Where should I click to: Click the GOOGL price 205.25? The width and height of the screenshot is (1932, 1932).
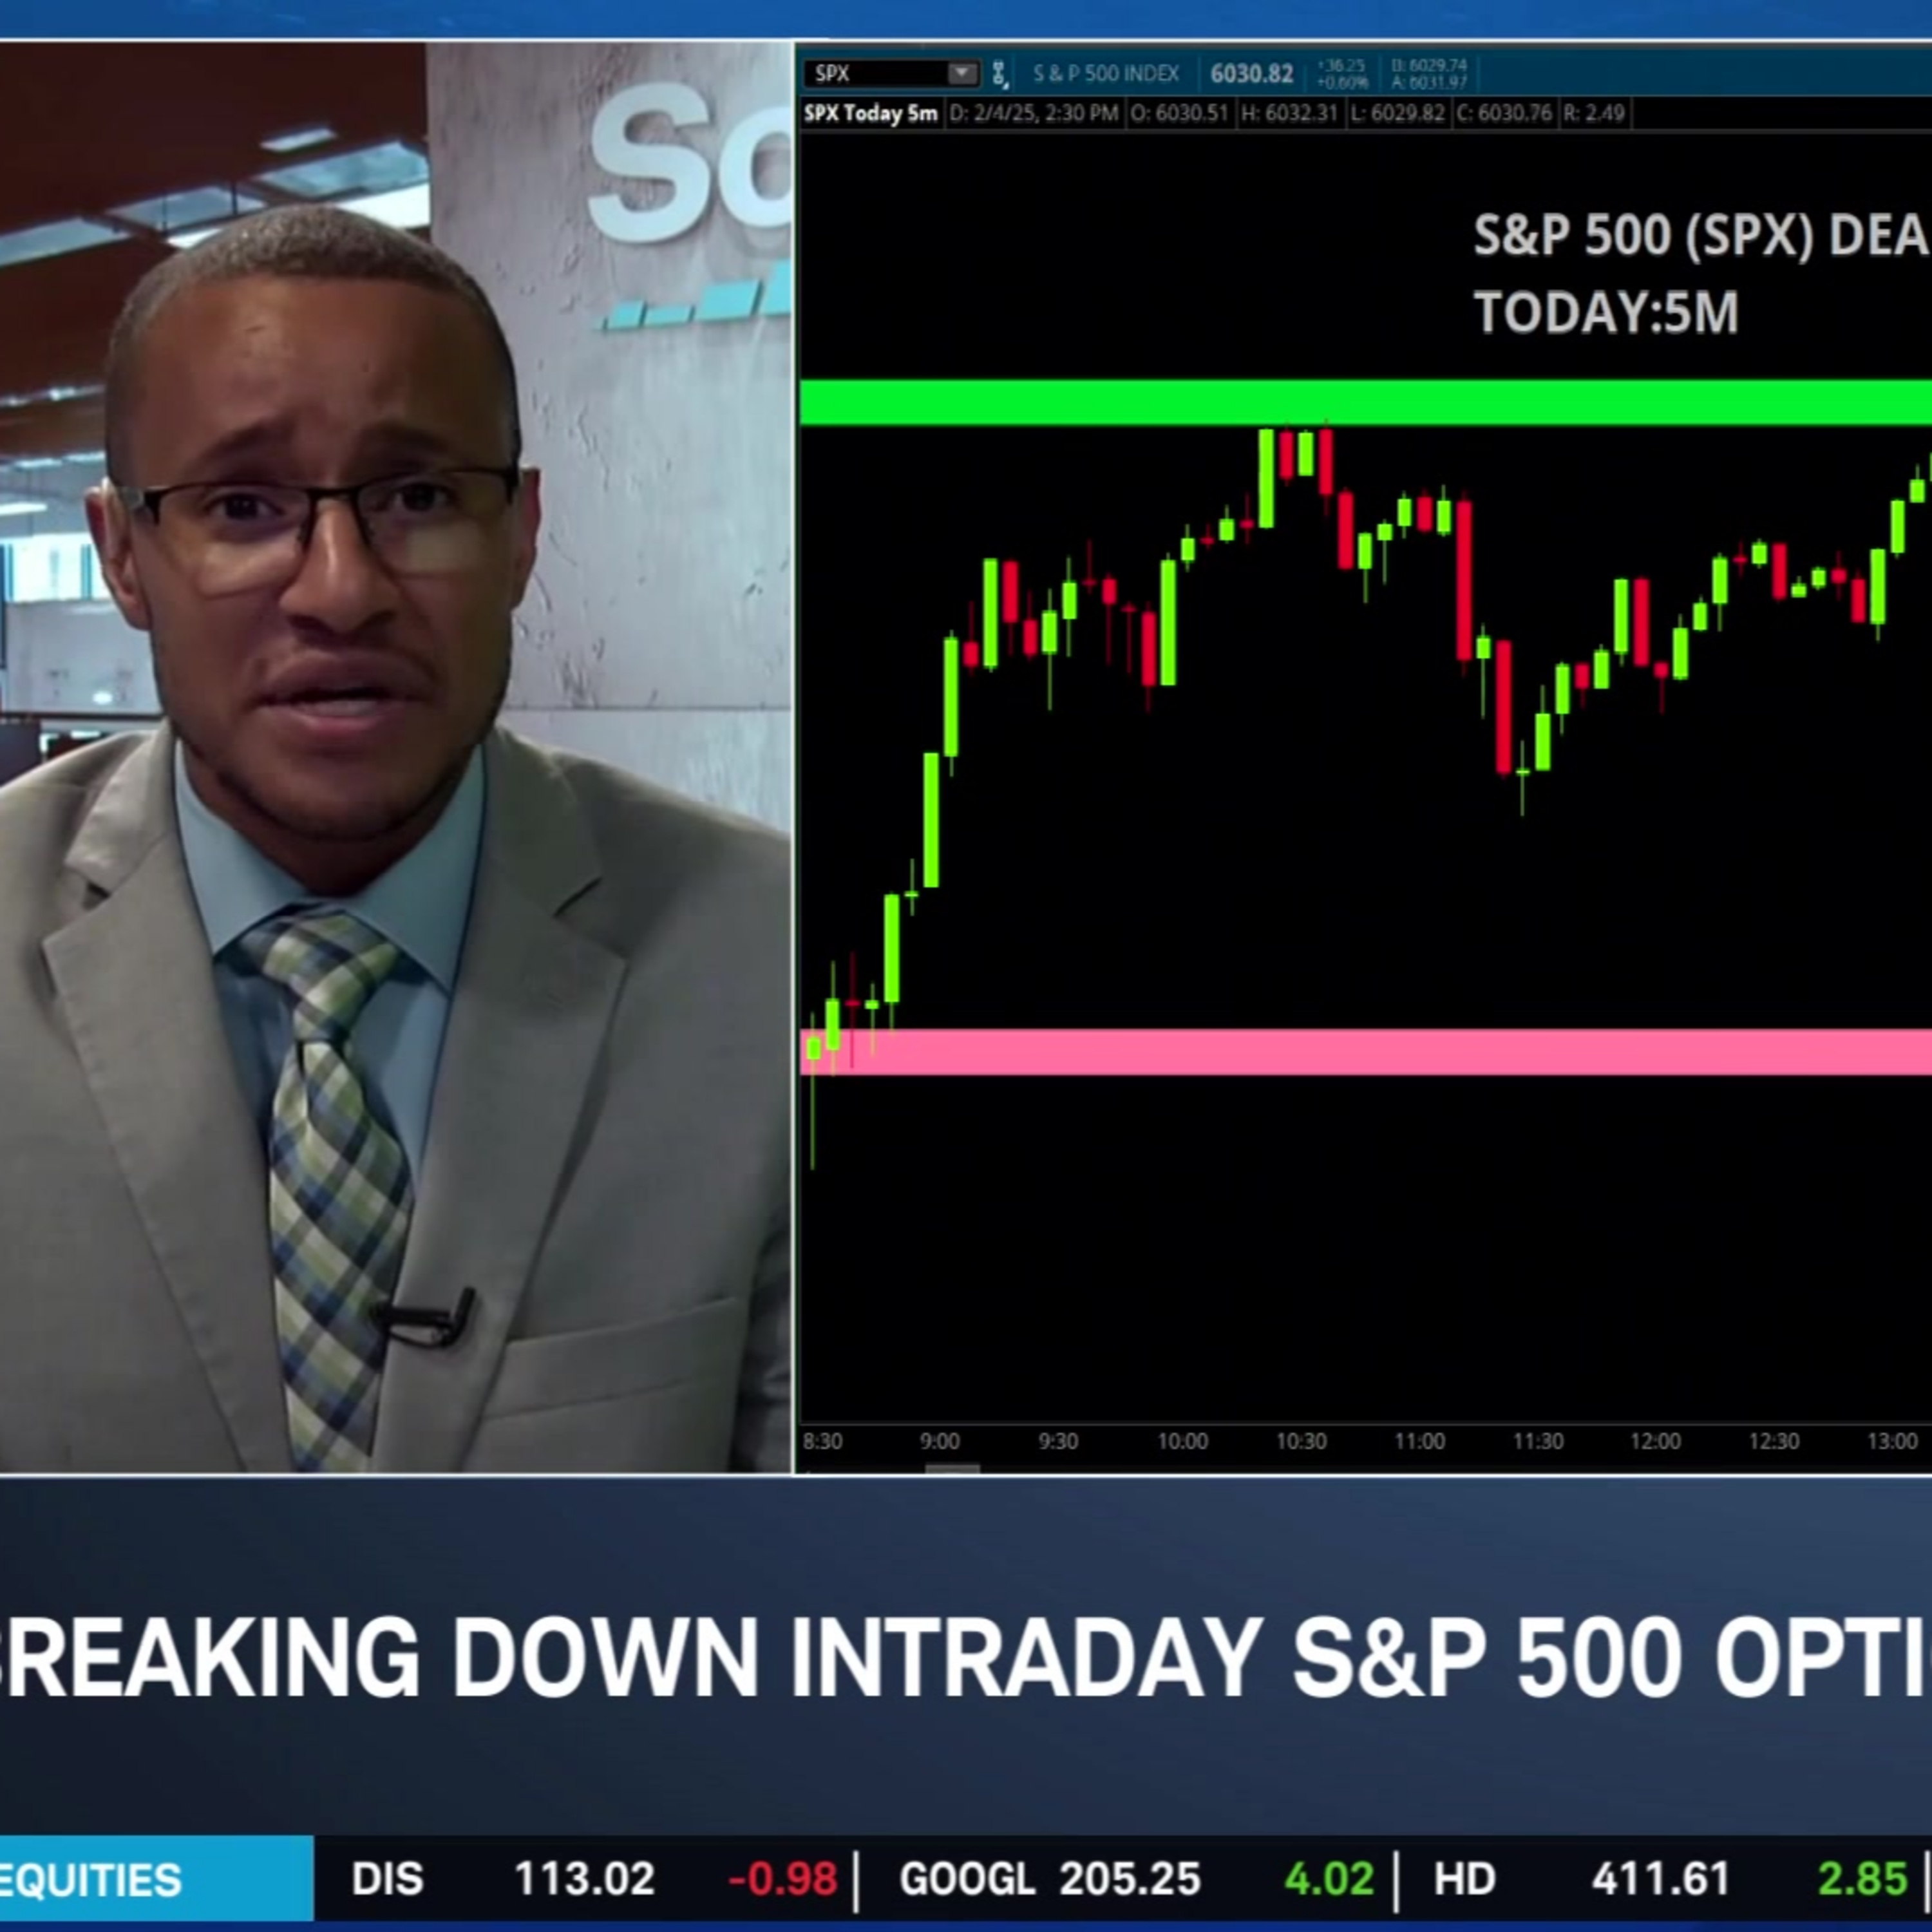[x=1130, y=1879]
